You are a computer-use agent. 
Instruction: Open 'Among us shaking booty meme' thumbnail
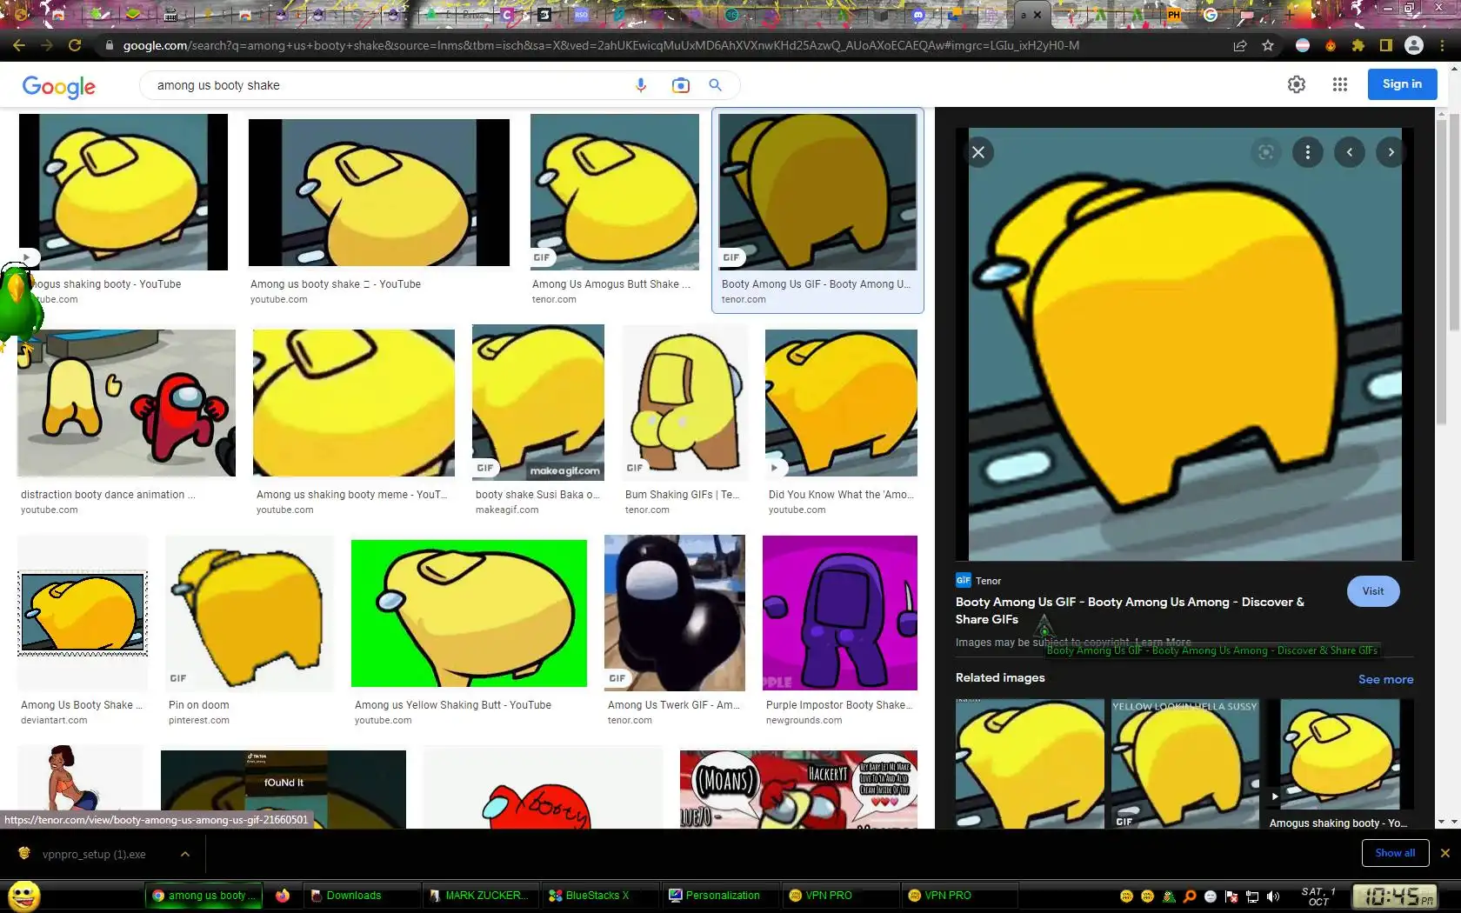coord(354,403)
